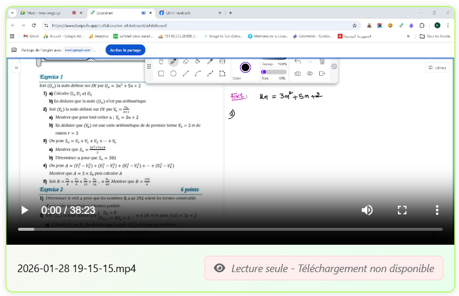The width and height of the screenshot is (459, 296).
Task: Play the recorded video
Action: pos(24,210)
